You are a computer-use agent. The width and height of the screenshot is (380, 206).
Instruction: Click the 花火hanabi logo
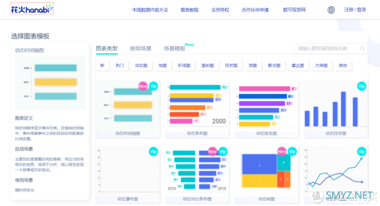pos(32,8)
